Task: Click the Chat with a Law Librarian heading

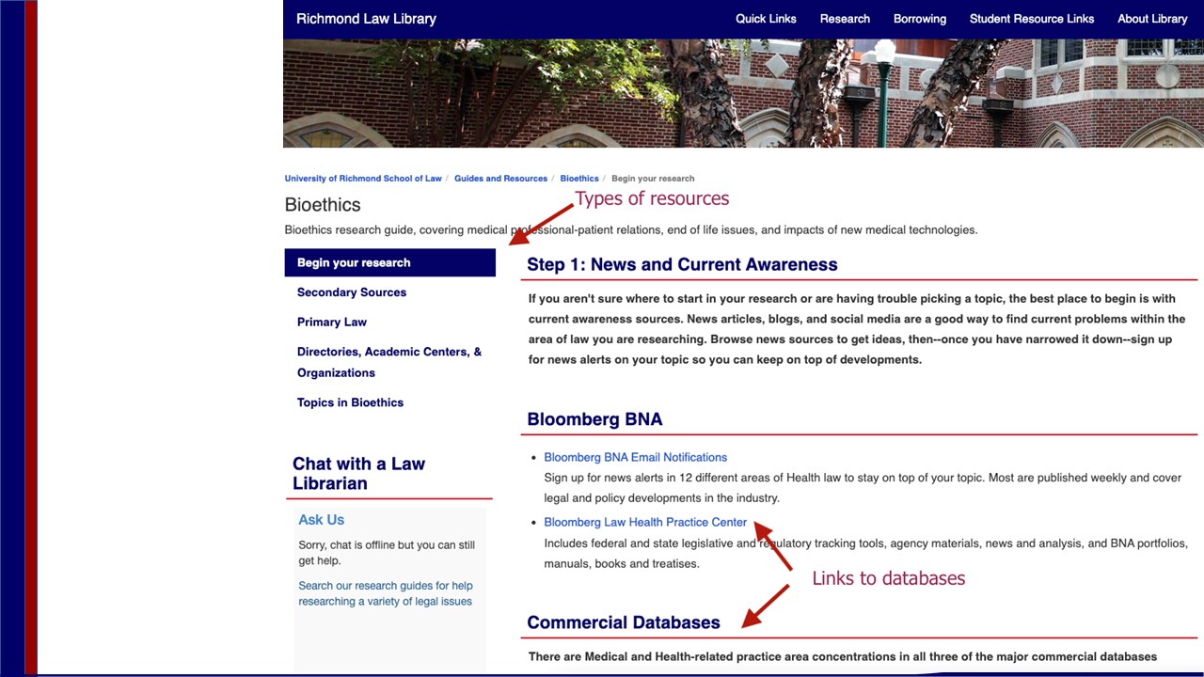Action: click(x=358, y=473)
